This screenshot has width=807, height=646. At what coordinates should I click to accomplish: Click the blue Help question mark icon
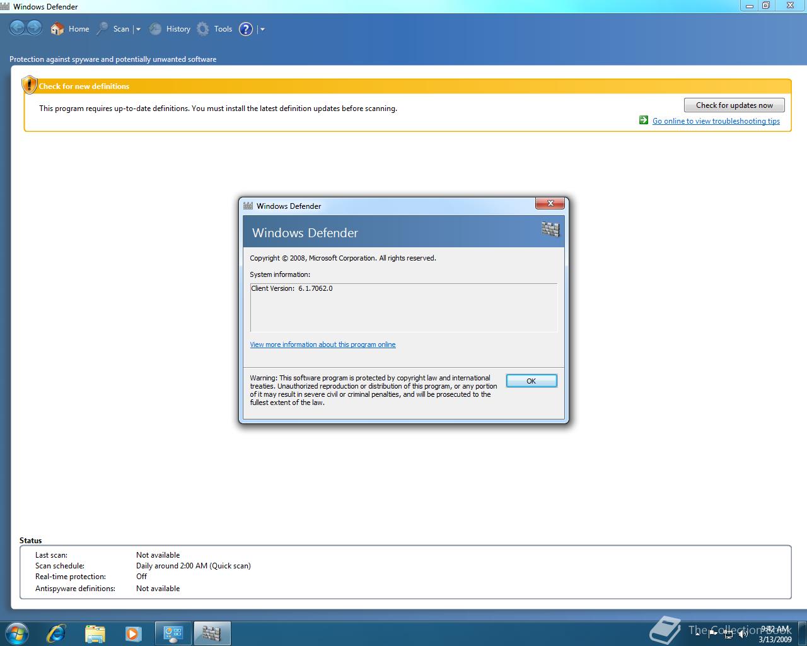[x=246, y=29]
